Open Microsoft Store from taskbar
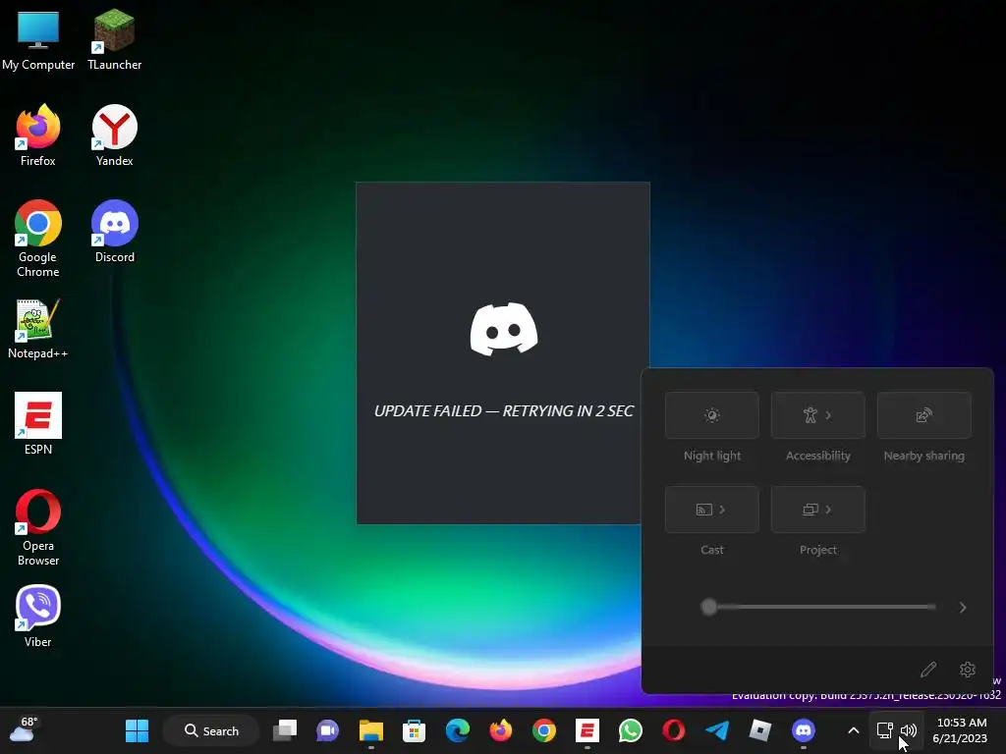This screenshot has height=754, width=1006. pos(414,730)
